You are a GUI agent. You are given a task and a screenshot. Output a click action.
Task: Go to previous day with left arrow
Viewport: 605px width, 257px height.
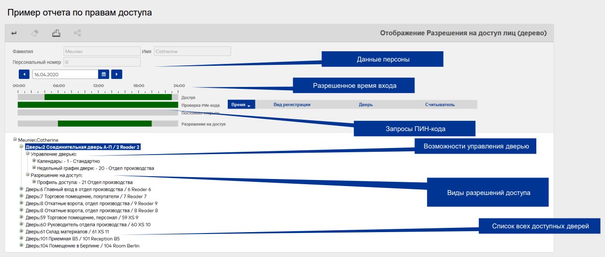coord(24,74)
